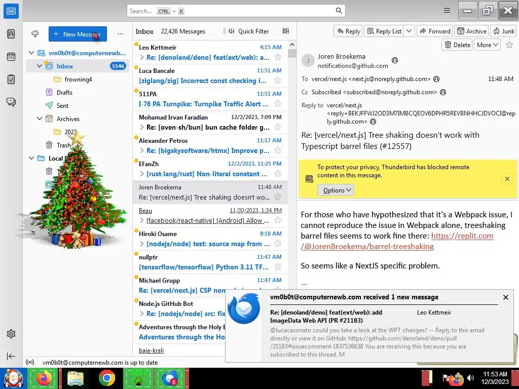Open the Address Book space

(x=11, y=34)
